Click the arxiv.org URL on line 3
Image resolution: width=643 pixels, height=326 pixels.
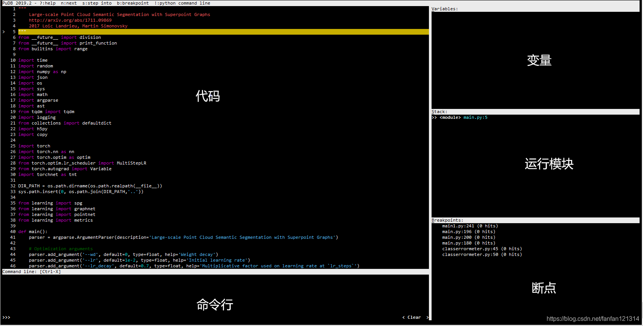[x=70, y=20]
